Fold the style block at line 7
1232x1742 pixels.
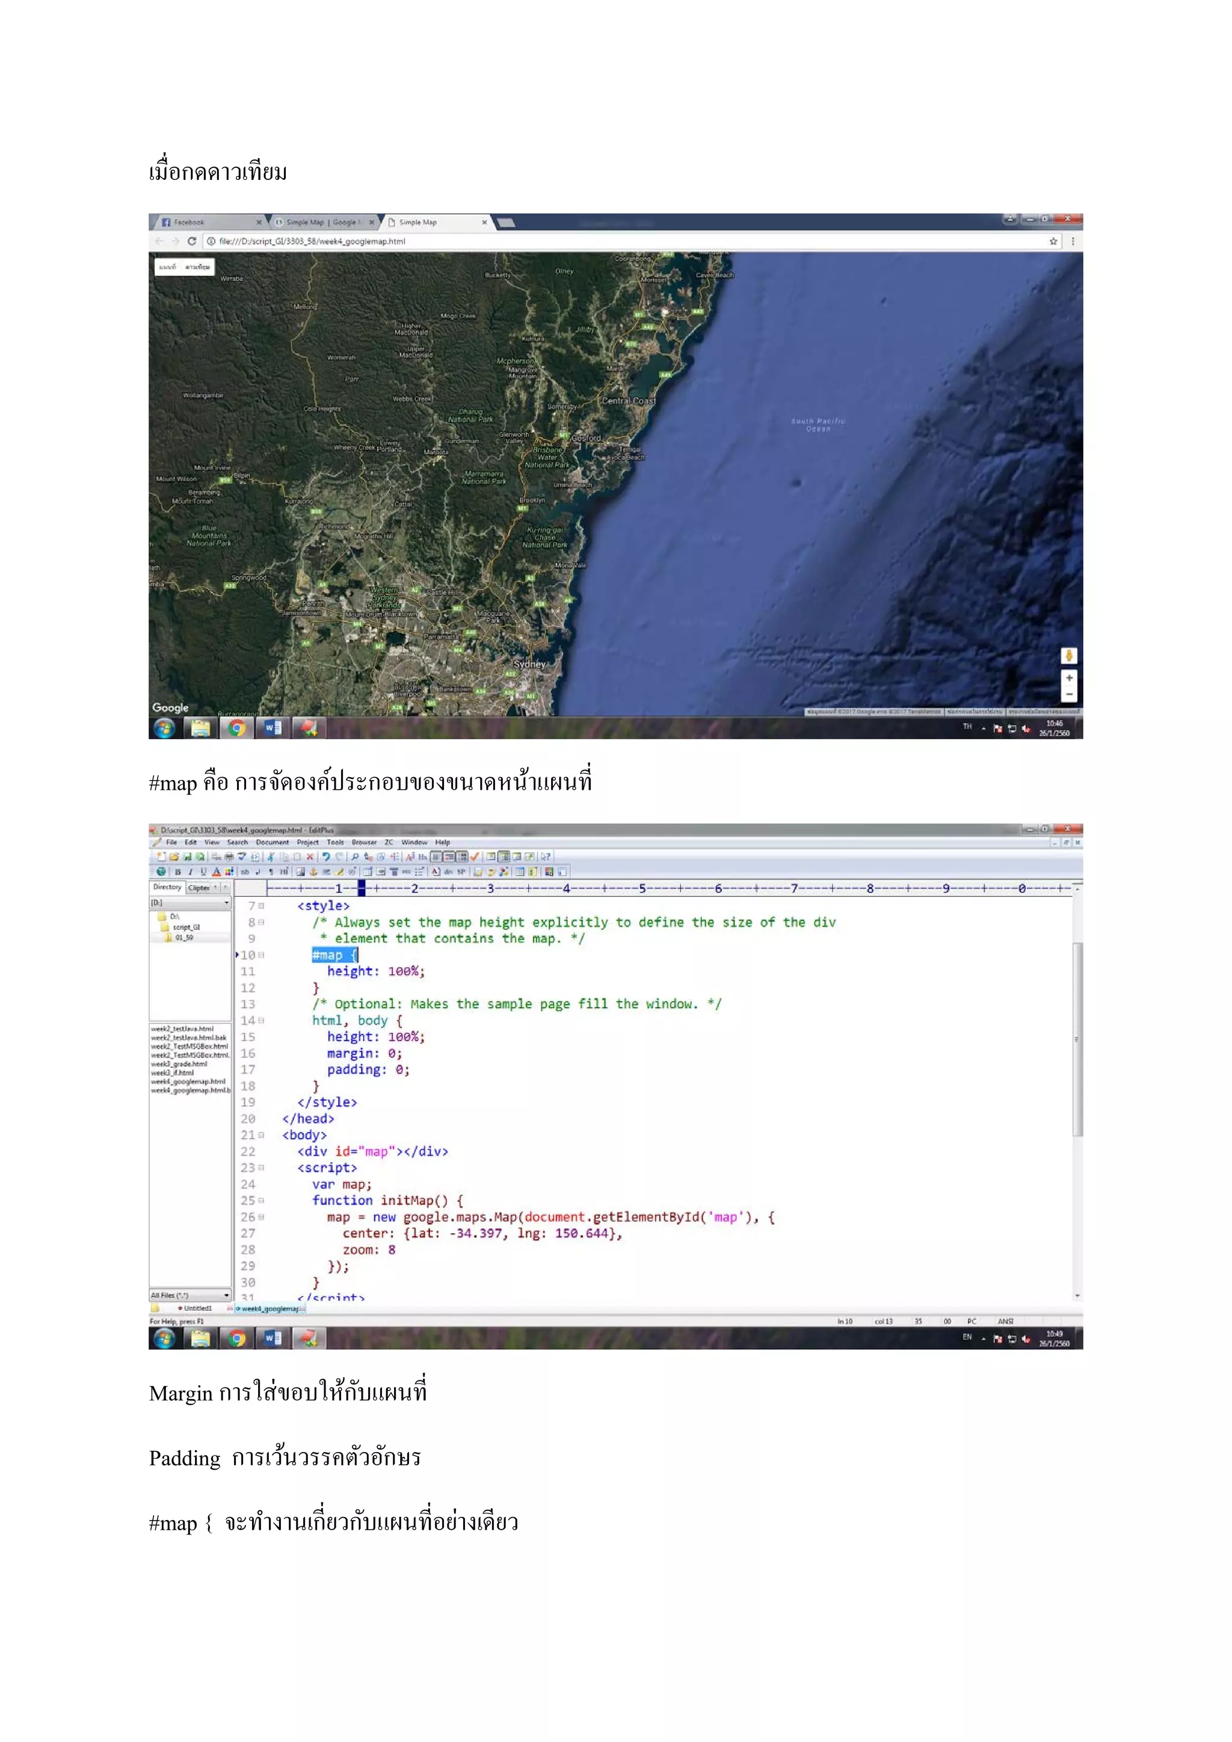click(x=261, y=906)
